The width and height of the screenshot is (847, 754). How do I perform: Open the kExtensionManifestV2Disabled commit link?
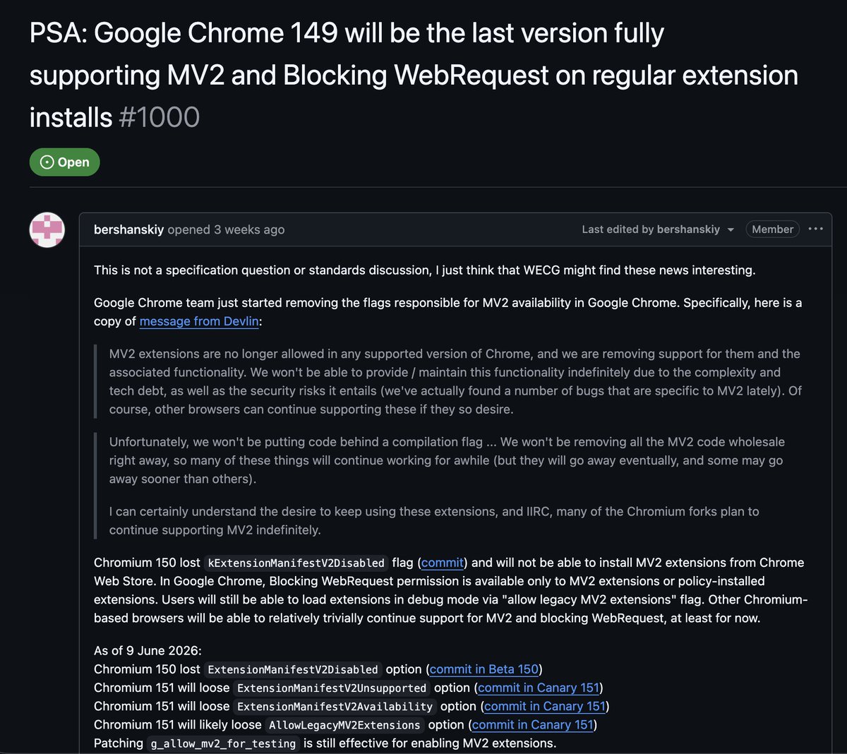pyautogui.click(x=443, y=563)
